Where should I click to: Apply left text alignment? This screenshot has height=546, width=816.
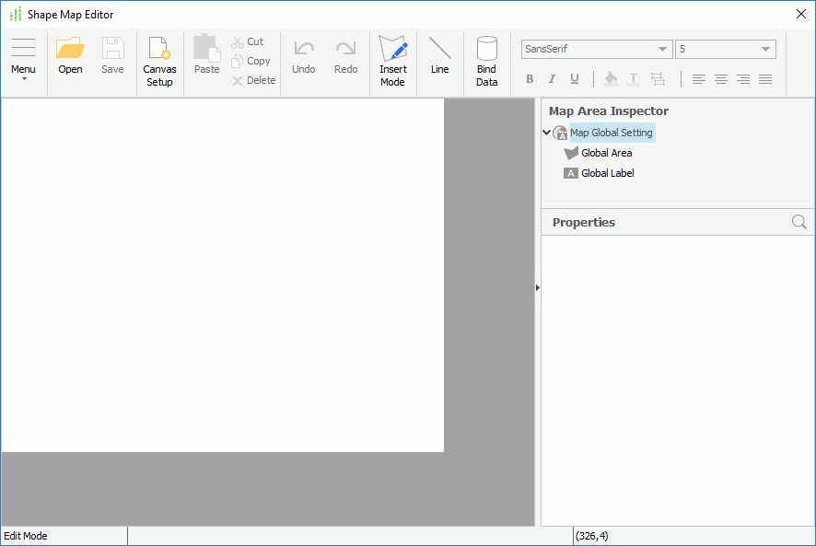point(698,79)
